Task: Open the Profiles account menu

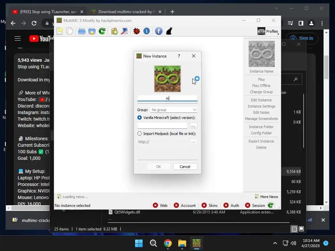Action: tap(268, 31)
